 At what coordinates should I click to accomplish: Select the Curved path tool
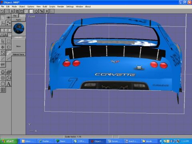coord(8,59)
